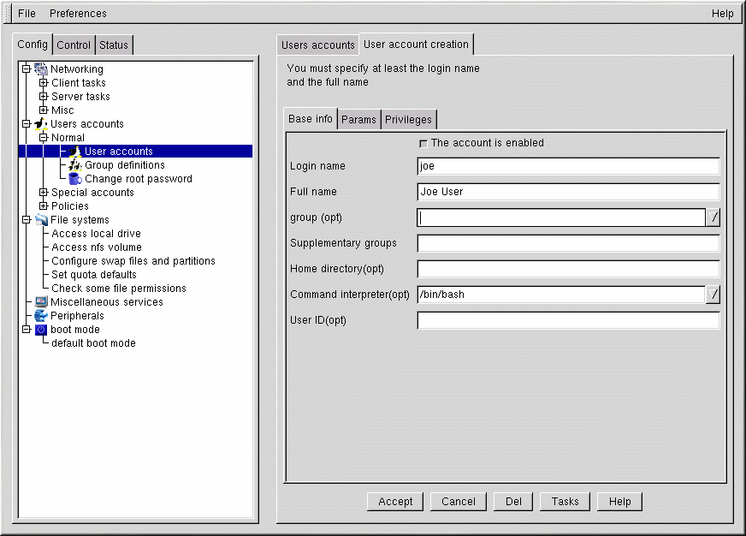The image size is (746, 536).
Task: Click the boot mode clock icon
Action: coord(41,330)
